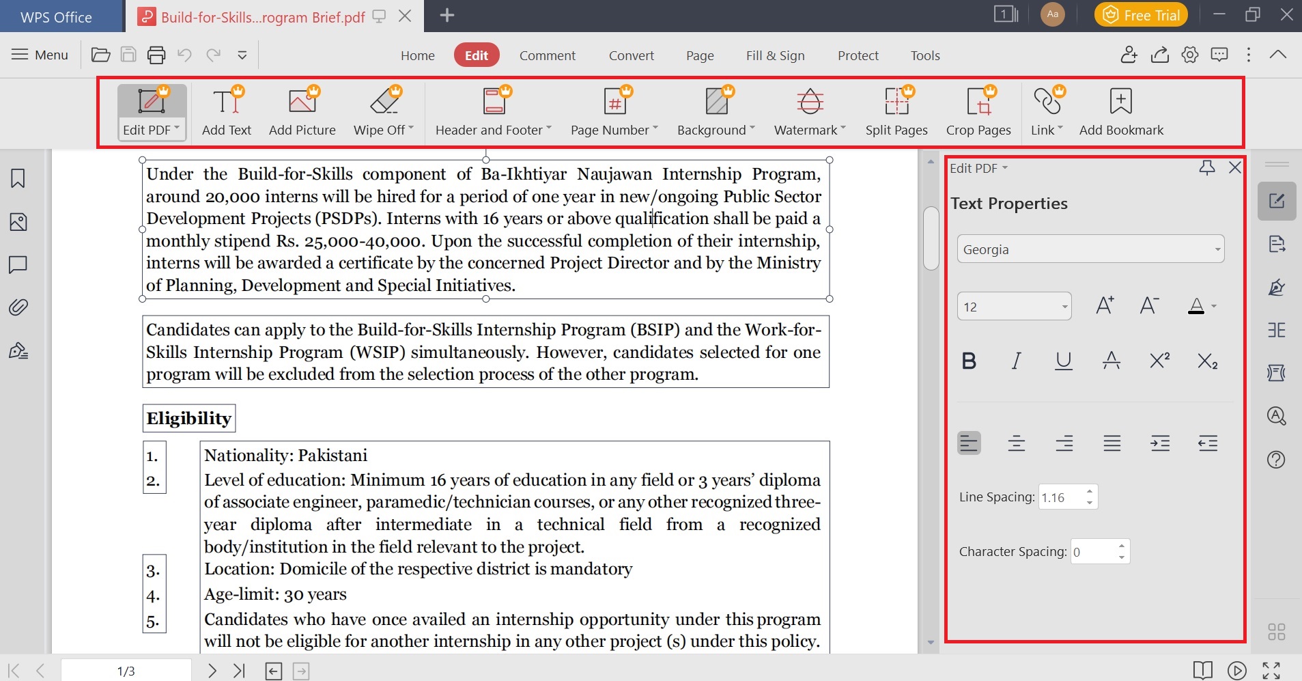This screenshot has width=1302, height=681.
Task: Open the Split Pages tool
Action: coord(896,109)
